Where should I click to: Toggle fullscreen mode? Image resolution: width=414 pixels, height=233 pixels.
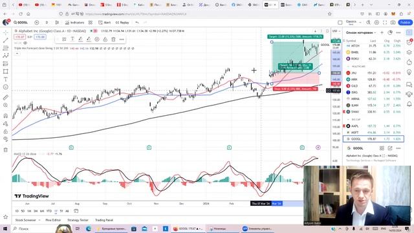pyautogui.click(x=385, y=23)
